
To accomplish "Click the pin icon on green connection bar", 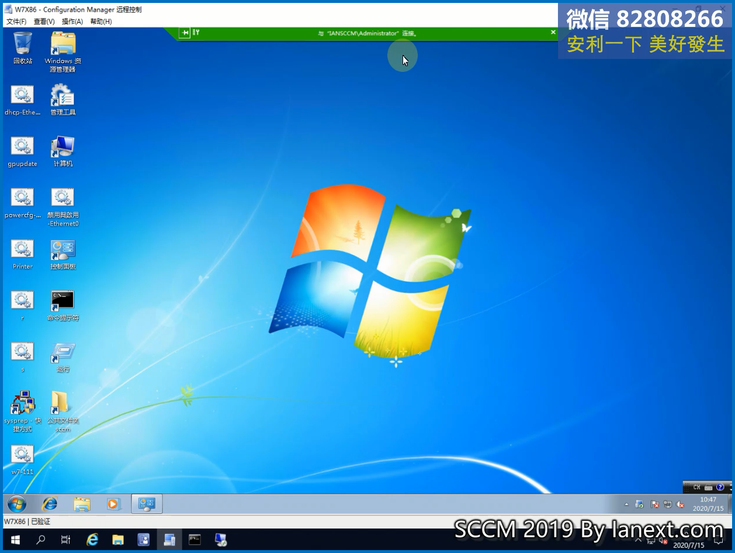I will click(x=185, y=33).
